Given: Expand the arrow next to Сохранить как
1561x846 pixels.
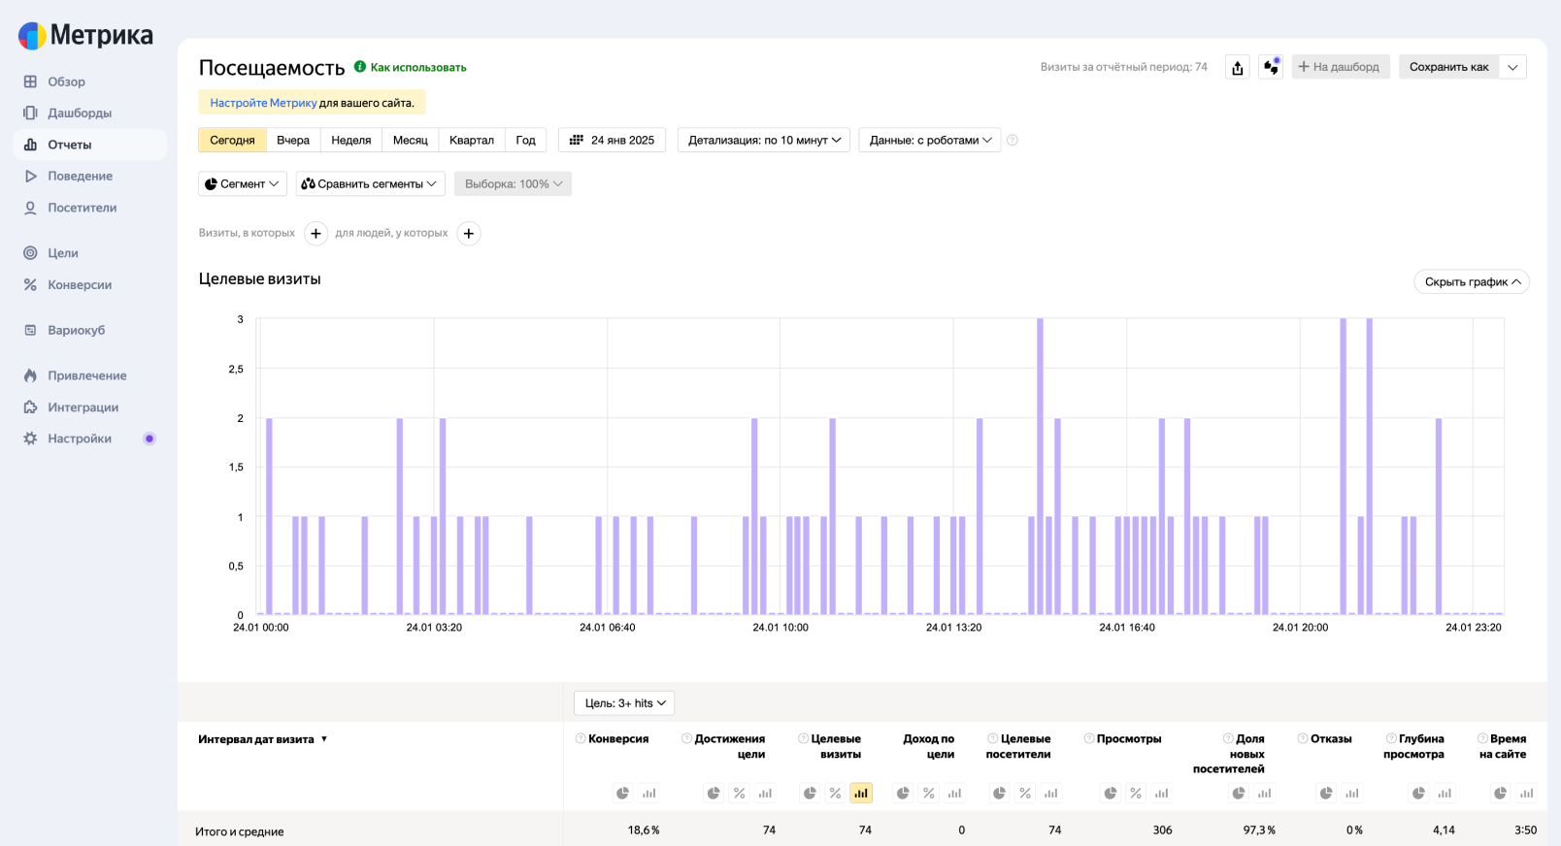Looking at the screenshot, I should click(x=1512, y=67).
